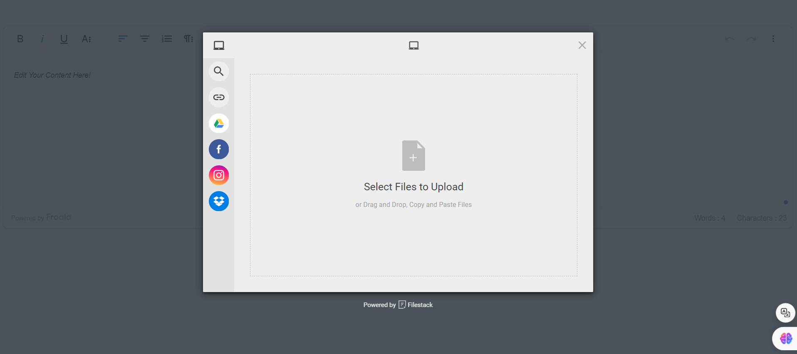Open more text options in editor toolbar
Viewport: 797px width, 354px height.
point(86,39)
